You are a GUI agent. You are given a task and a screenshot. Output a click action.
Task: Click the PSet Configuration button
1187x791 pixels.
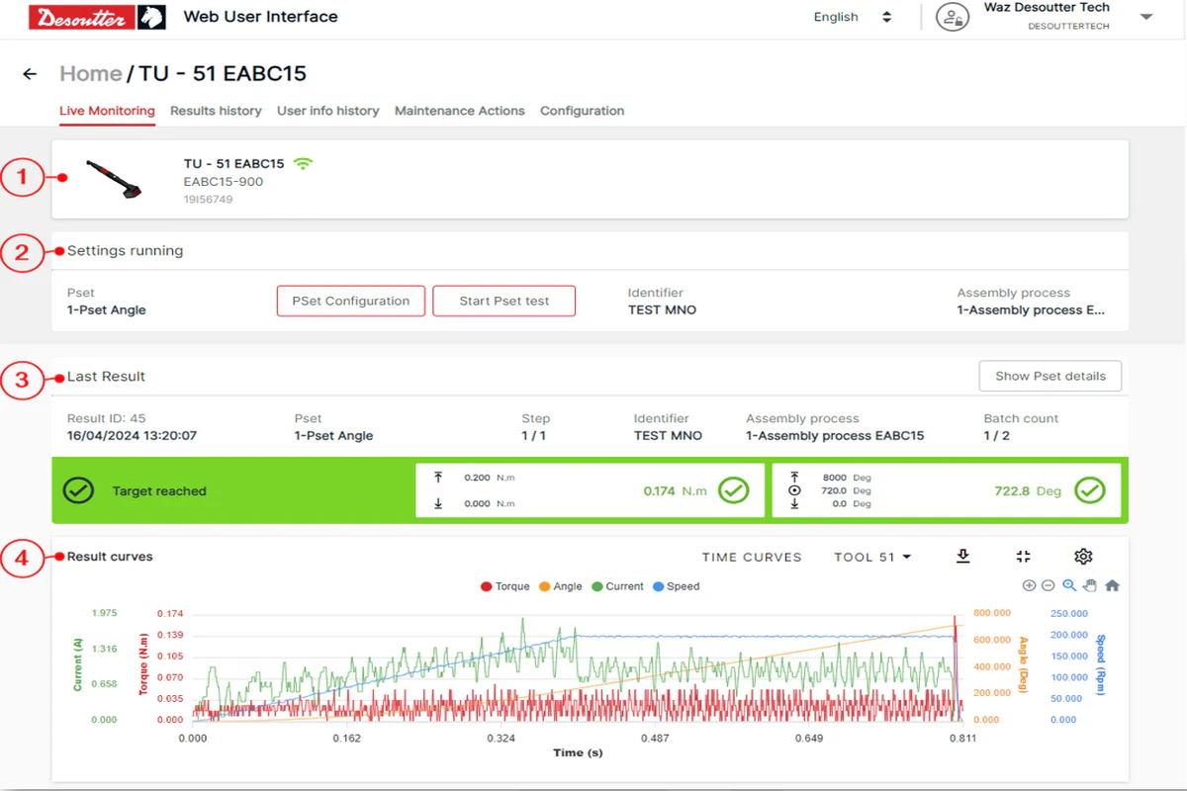pyautogui.click(x=351, y=301)
